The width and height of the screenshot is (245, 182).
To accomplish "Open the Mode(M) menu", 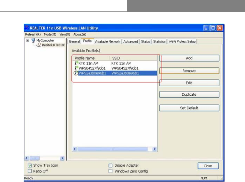I will (x=50, y=34).
